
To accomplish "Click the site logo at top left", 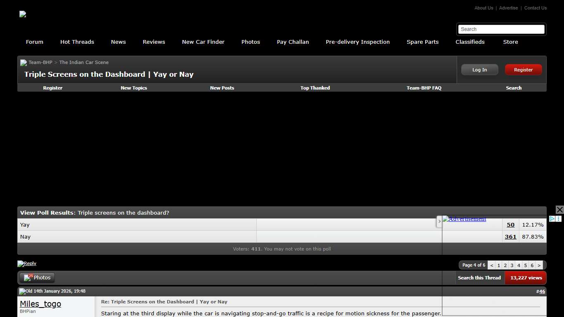I will point(23,14).
